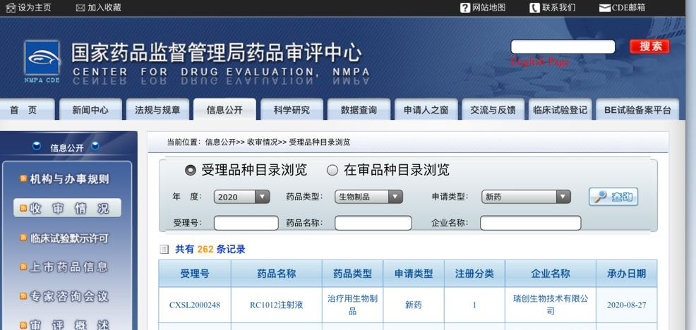Click the 设为主页 home icon

[x=11, y=8]
